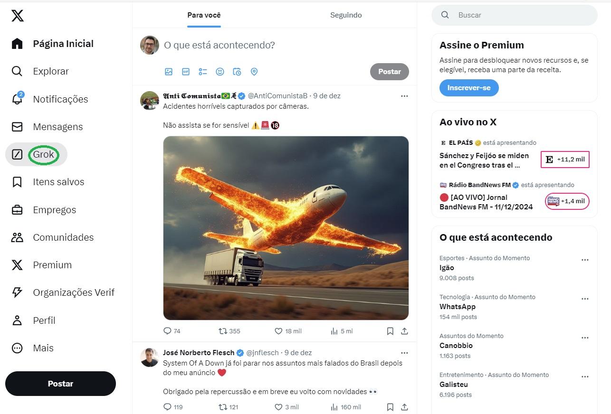
Task: Open the burning airplane image
Action: click(286, 228)
